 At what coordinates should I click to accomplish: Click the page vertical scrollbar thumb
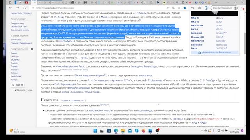click(x=245, y=43)
